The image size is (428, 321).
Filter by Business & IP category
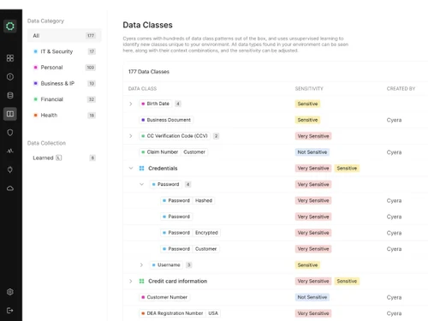coord(64,84)
